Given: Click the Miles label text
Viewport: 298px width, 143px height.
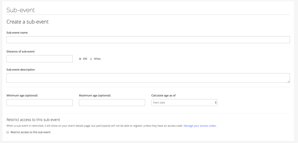Looking at the screenshot, I should 97,59.
